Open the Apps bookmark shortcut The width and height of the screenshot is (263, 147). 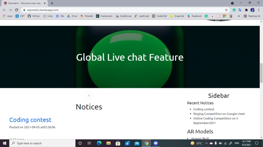coord(8,16)
